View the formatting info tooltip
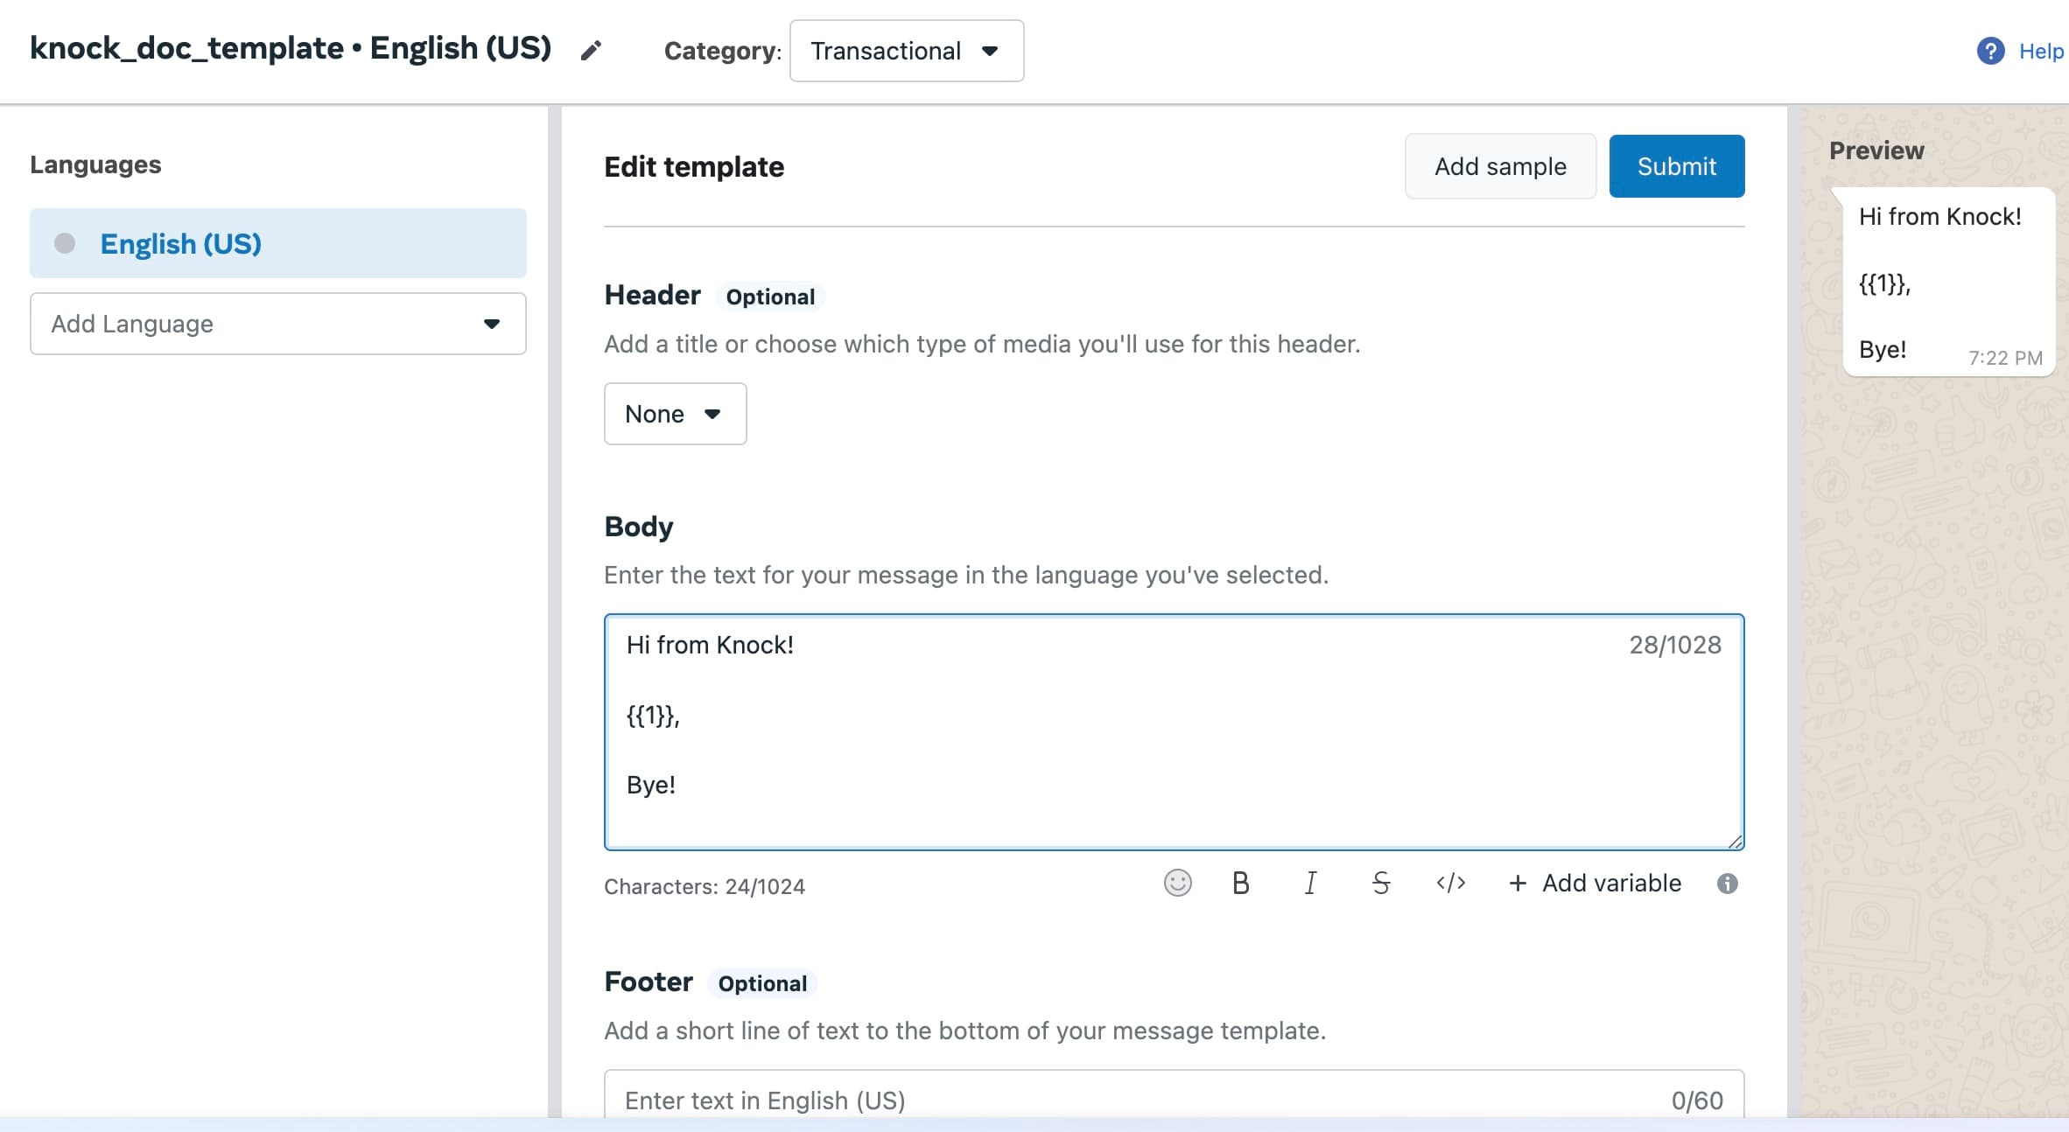The height and width of the screenshot is (1132, 2069). coord(1728,884)
